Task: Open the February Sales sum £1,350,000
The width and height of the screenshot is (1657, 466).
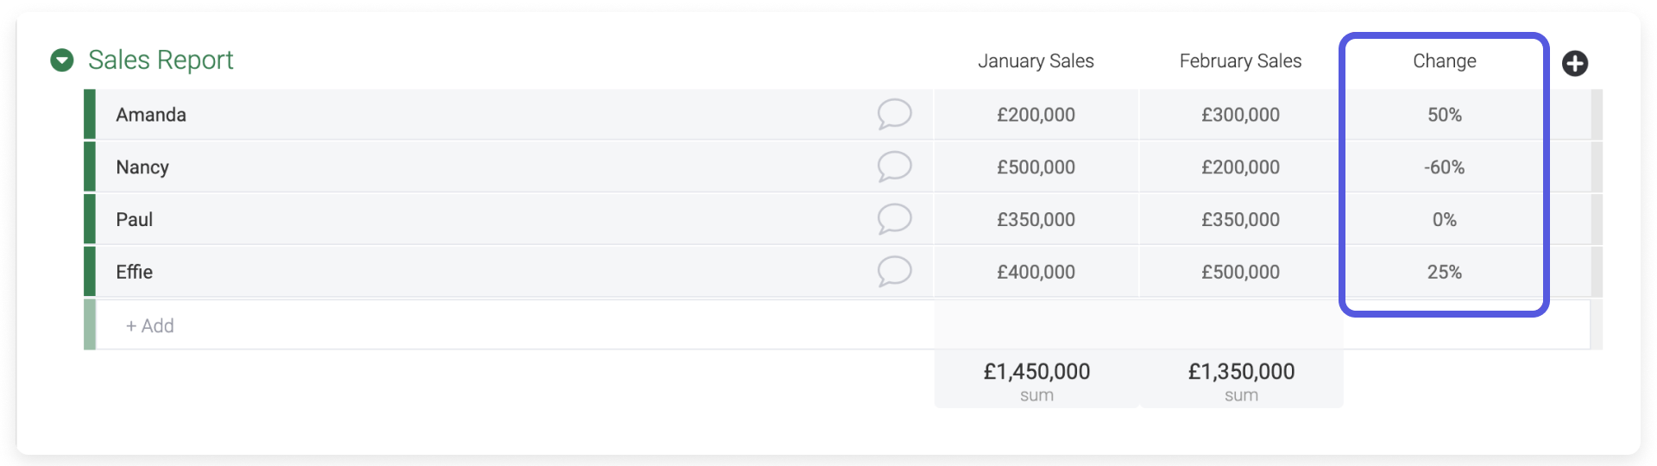Action: [x=1241, y=380]
